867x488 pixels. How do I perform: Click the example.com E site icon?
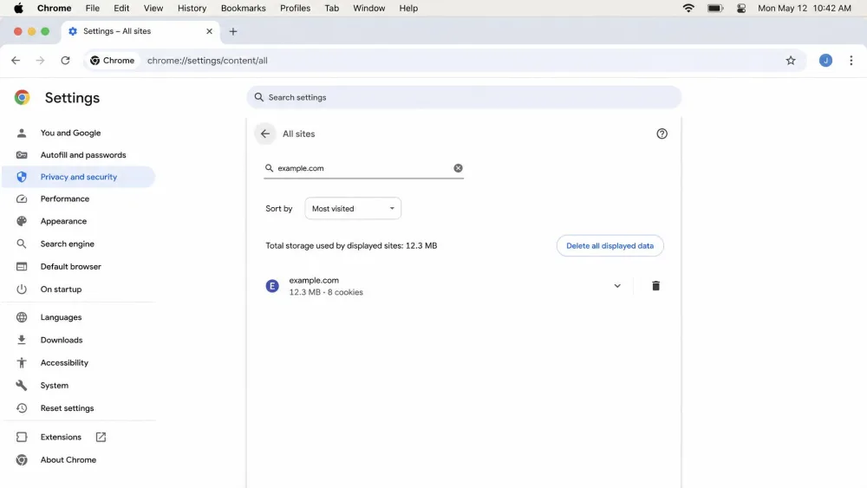pyautogui.click(x=272, y=286)
